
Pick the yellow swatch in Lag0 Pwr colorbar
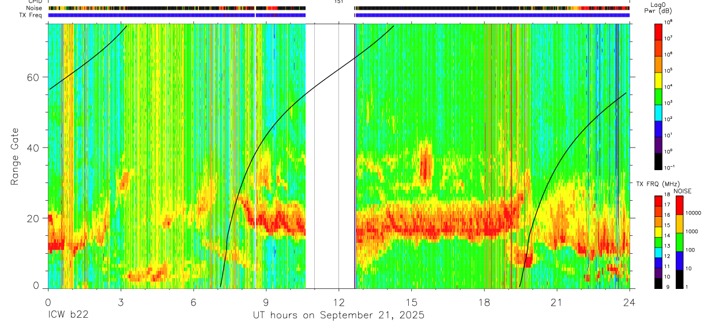[x=658, y=80]
